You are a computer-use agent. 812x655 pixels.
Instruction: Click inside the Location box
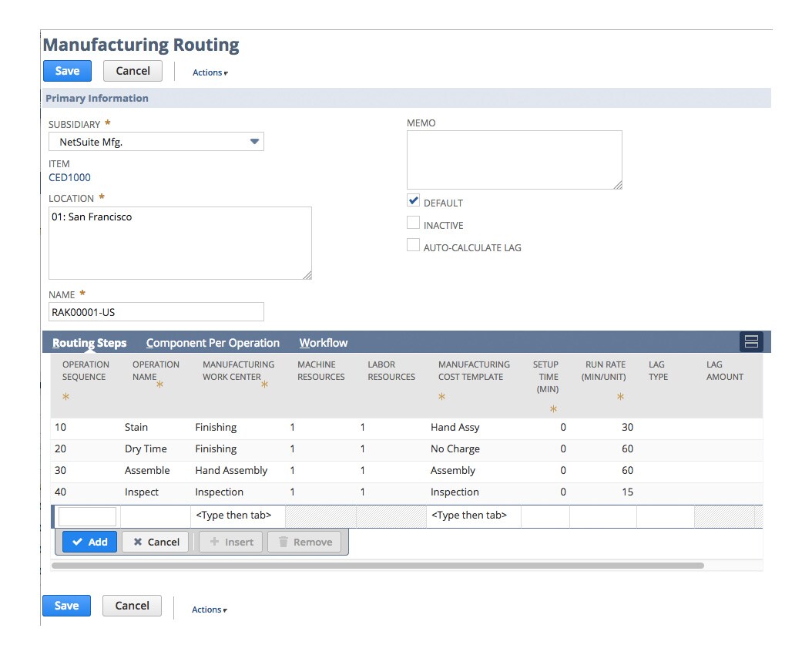click(180, 243)
